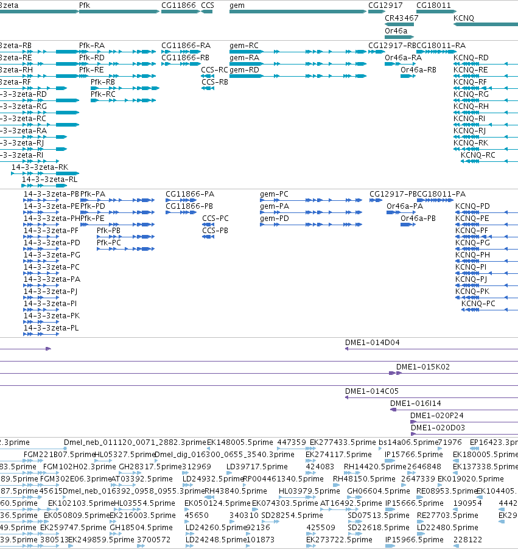Select transcript Pfk-RD
Screen dimensions: 518x549
click(92, 57)
